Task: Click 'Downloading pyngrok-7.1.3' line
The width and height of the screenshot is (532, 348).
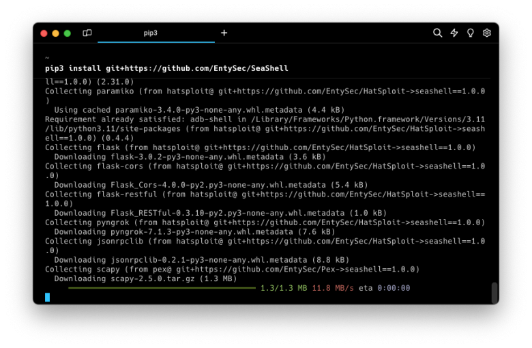Action: click(x=195, y=232)
